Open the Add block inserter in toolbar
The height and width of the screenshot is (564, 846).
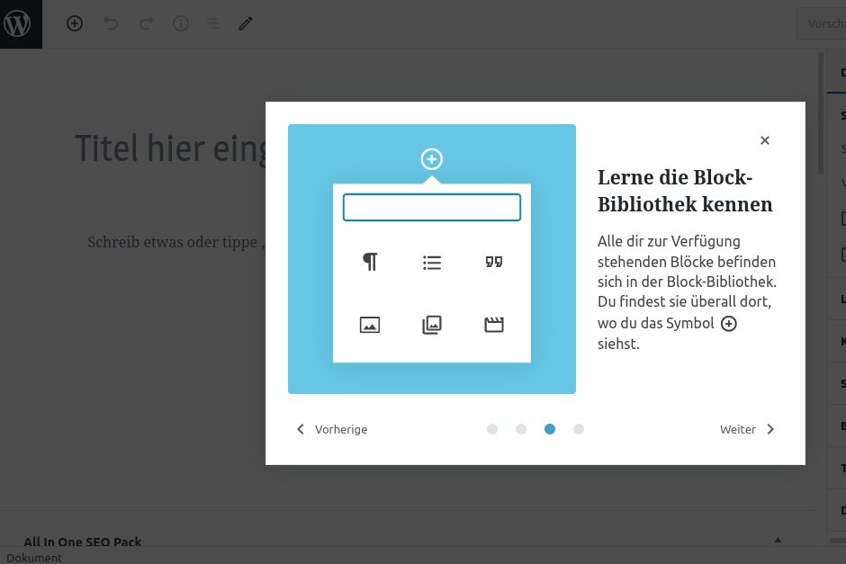[75, 23]
